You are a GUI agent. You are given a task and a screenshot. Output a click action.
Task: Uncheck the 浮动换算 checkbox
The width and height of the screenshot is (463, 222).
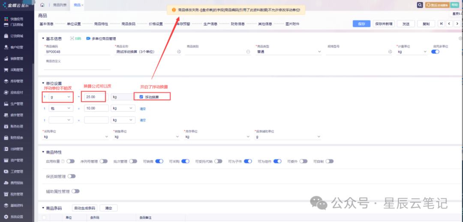click(x=141, y=97)
